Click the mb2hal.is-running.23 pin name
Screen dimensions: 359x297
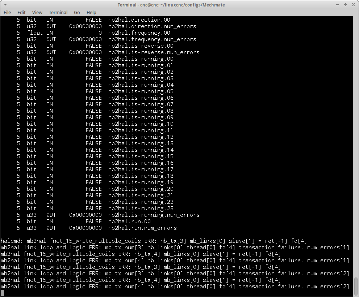point(141,208)
